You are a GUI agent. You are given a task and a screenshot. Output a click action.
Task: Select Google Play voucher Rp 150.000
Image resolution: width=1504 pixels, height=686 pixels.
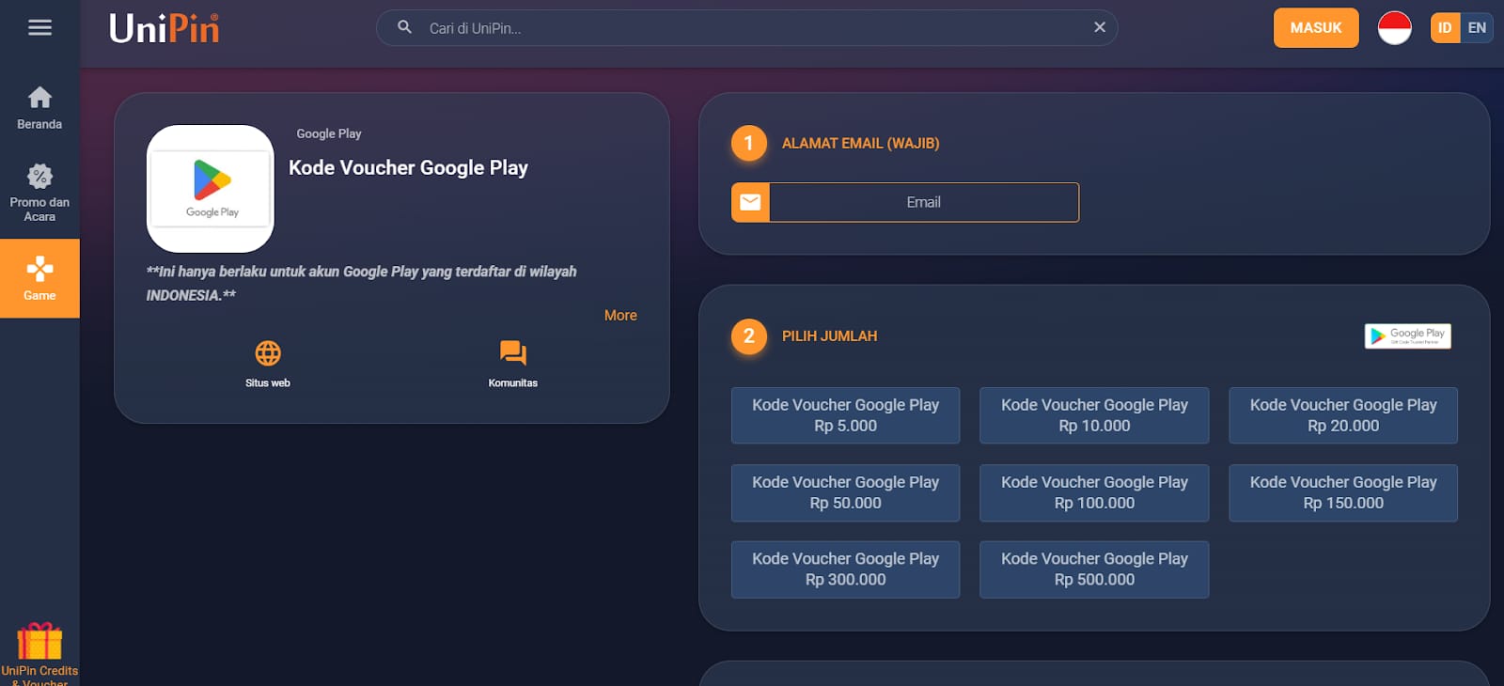[x=1343, y=492]
